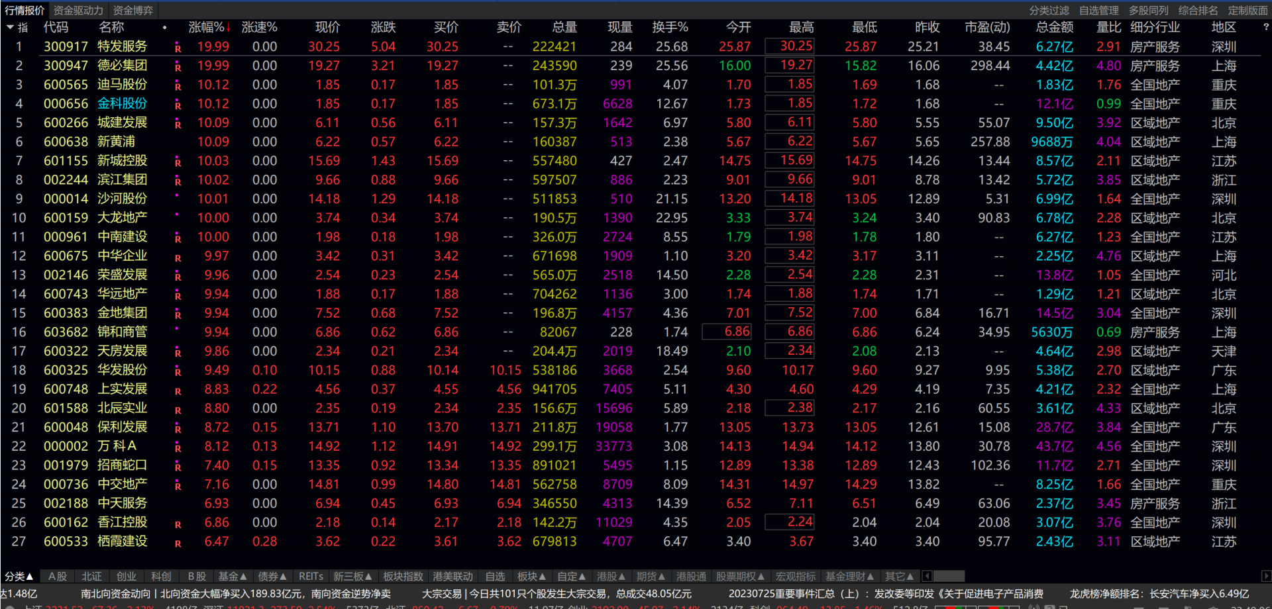1272x609 pixels.
Task: Expand the 新三板▲ tab menu
Action: 352,577
